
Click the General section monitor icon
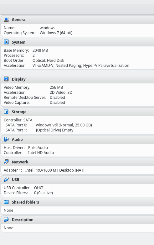[x=6, y=19]
